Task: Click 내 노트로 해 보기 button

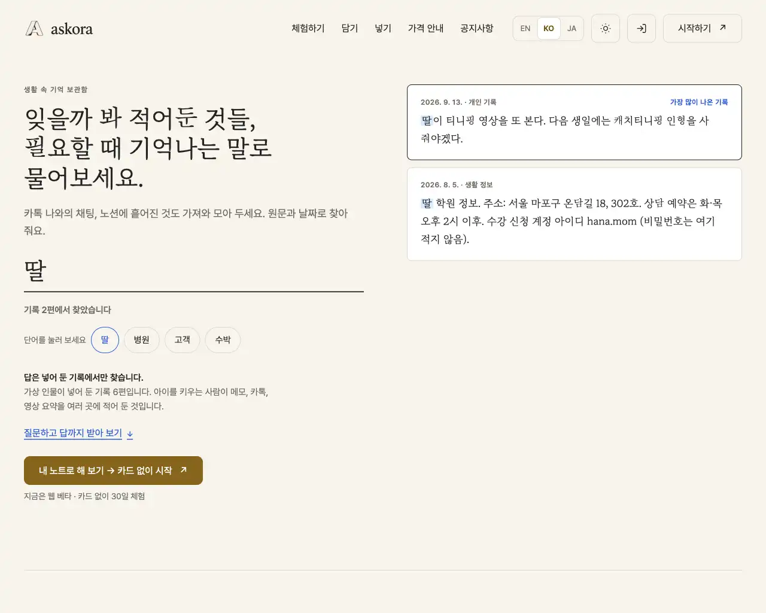Action: [x=113, y=471]
